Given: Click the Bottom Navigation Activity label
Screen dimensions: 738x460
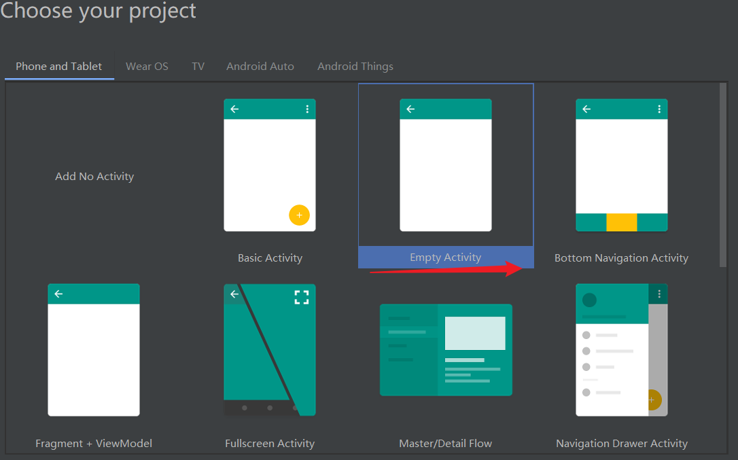Looking at the screenshot, I should tap(621, 258).
